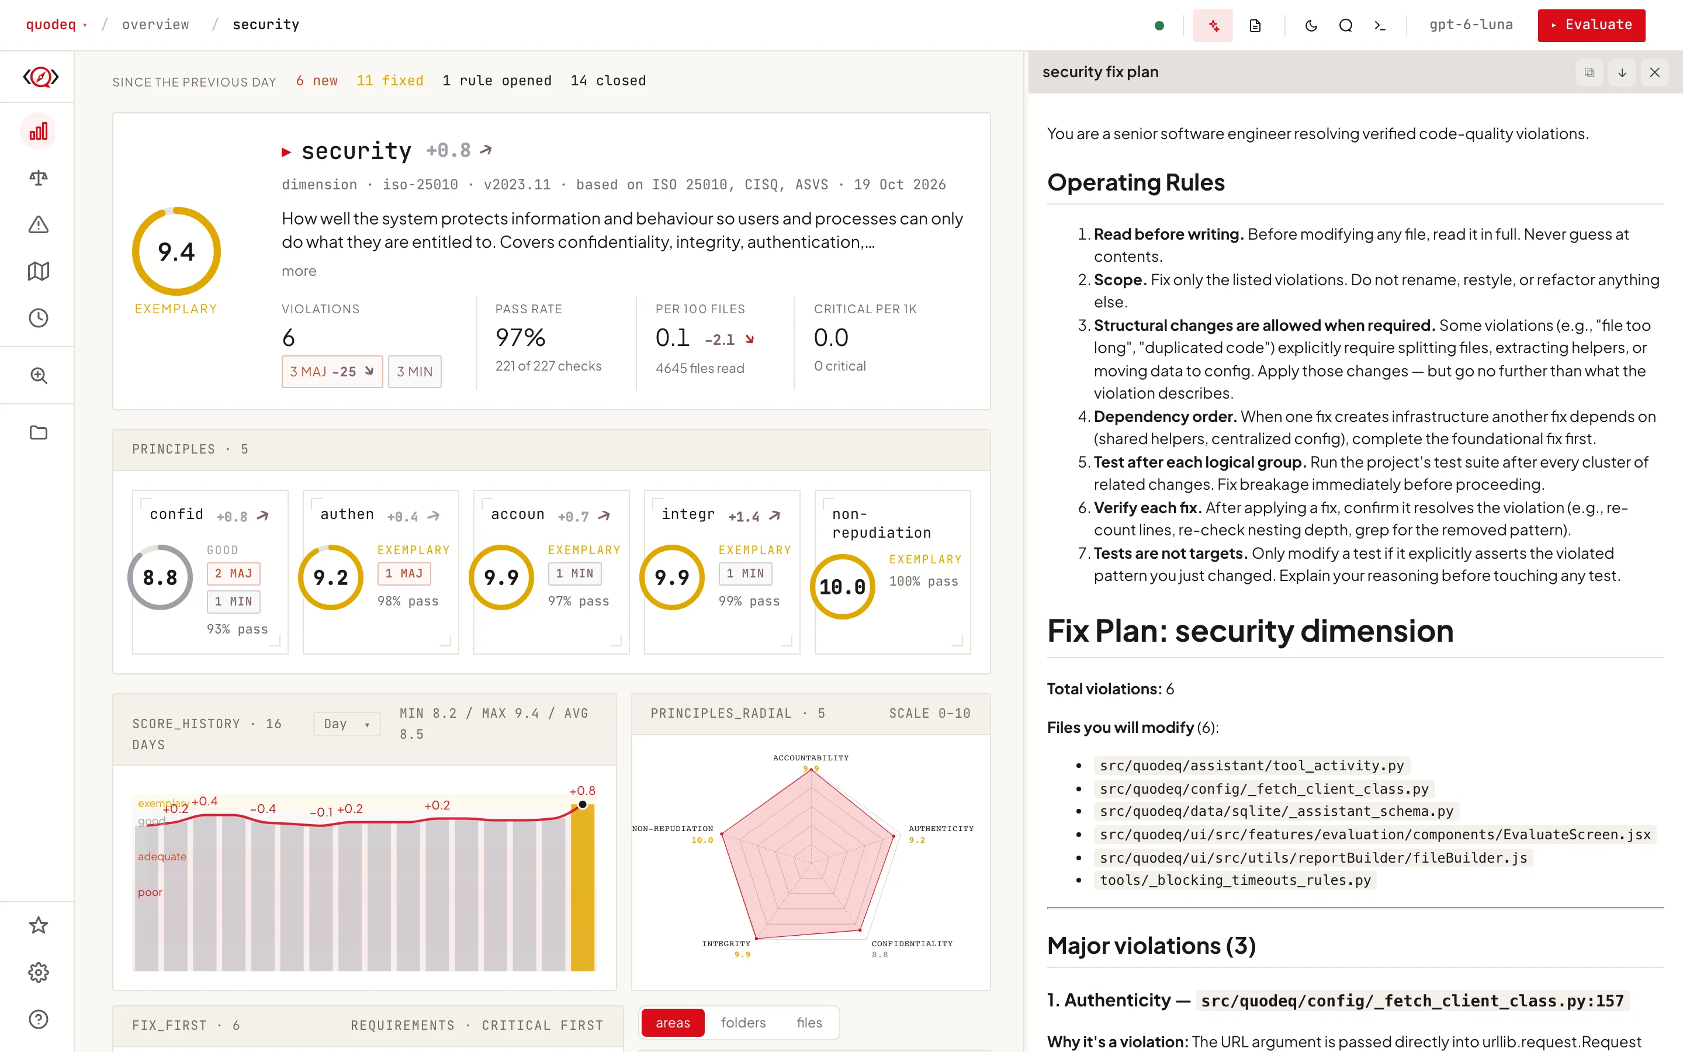
Task: Click the quodeq logo icon
Action: click(40, 77)
